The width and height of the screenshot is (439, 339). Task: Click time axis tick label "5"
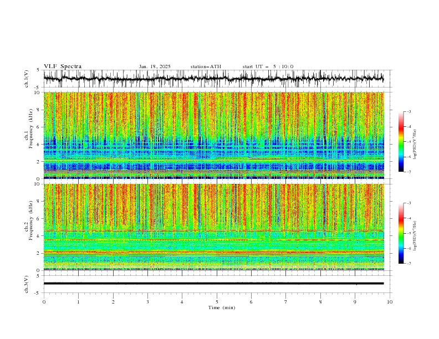tap(217, 302)
